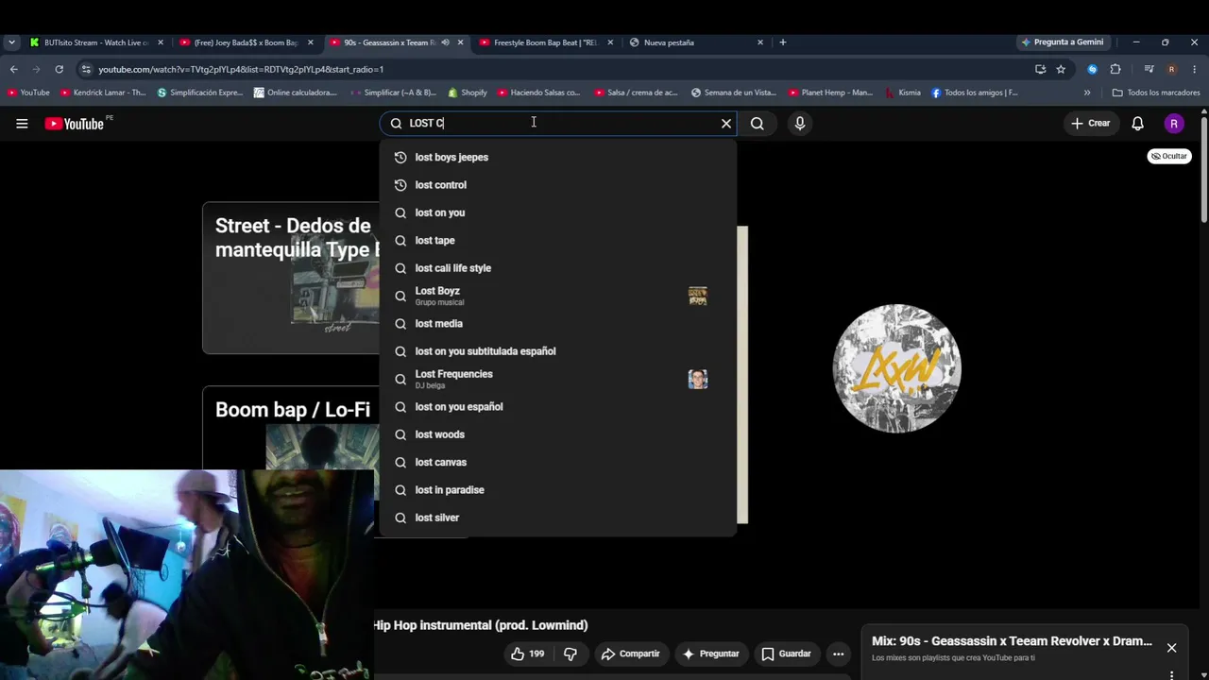The image size is (1209, 680).
Task: Click the Mix 90s Geassassin playlist title
Action: click(x=1012, y=641)
